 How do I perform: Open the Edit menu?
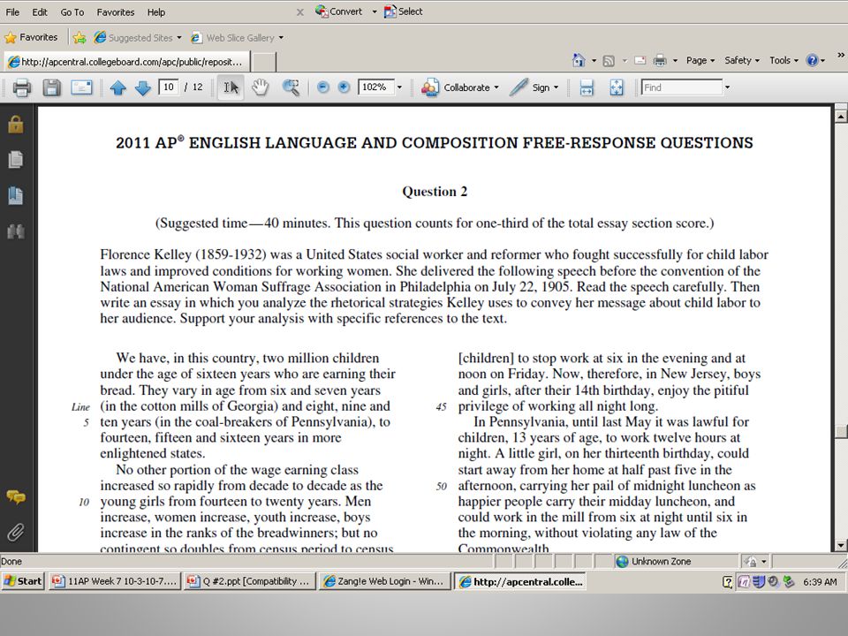[40, 11]
